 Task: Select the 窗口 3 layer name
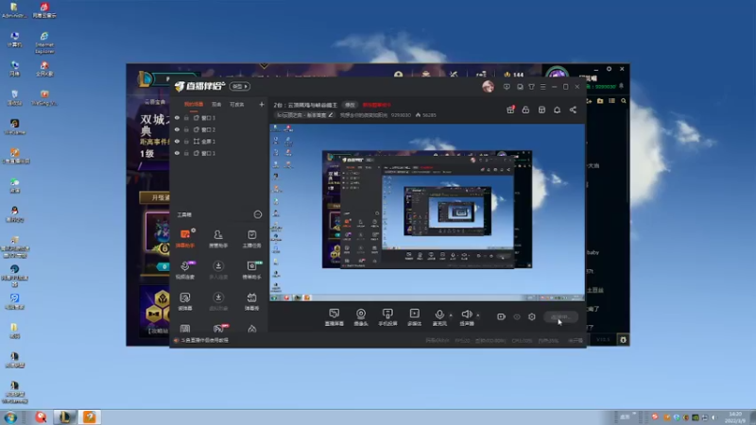pos(208,117)
